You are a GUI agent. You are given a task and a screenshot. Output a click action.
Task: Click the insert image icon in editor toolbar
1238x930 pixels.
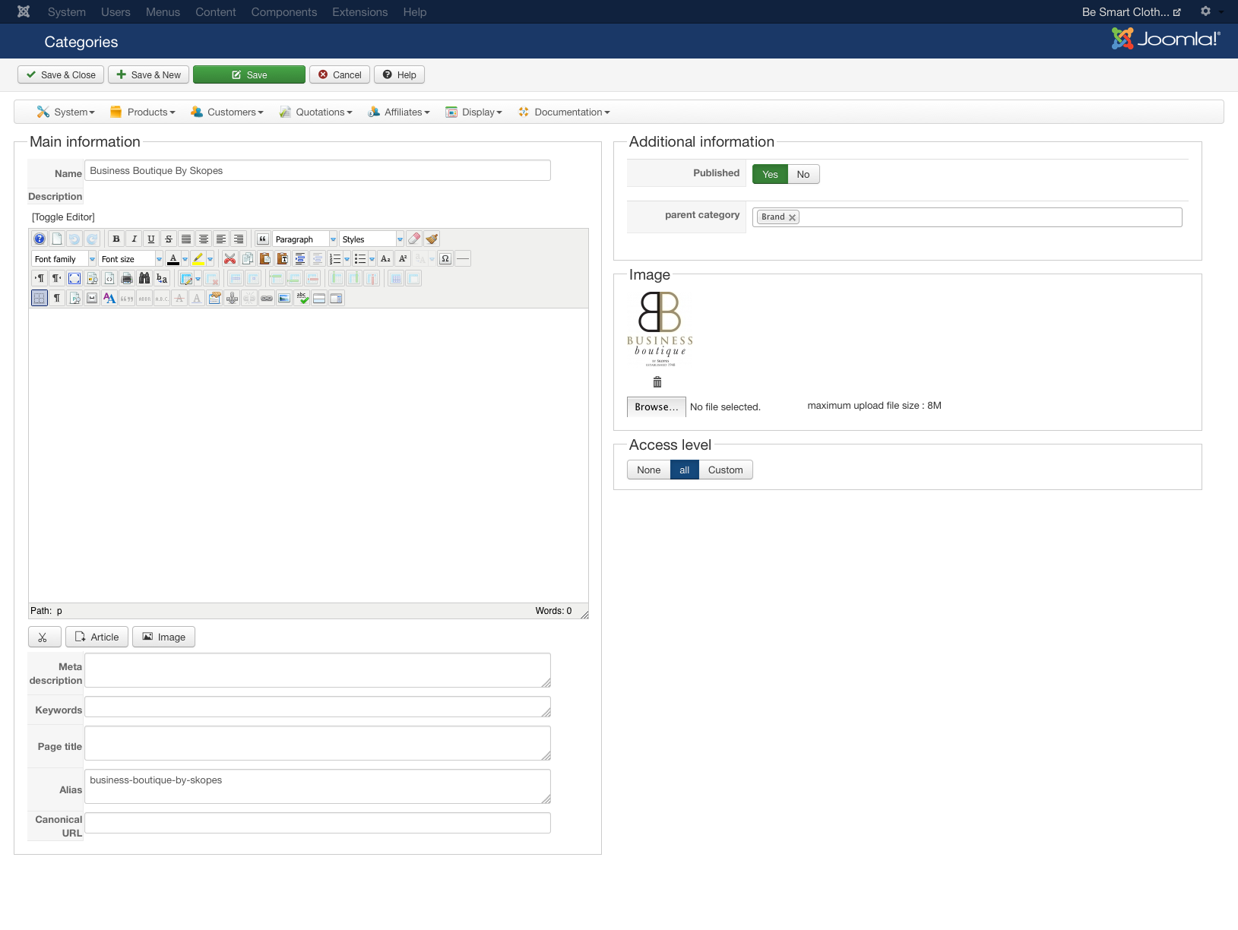click(x=284, y=299)
